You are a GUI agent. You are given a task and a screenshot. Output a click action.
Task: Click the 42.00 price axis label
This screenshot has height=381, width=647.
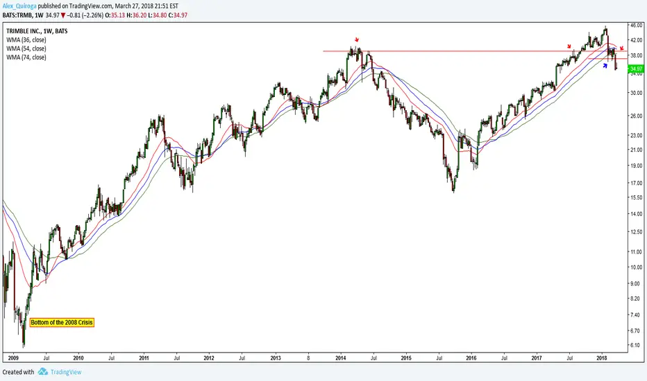637,40
